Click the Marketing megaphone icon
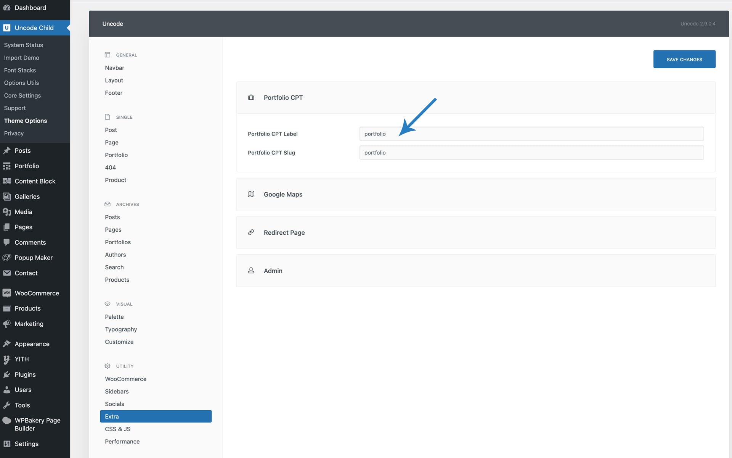Viewport: 732px width, 458px height. pyautogui.click(x=6, y=324)
